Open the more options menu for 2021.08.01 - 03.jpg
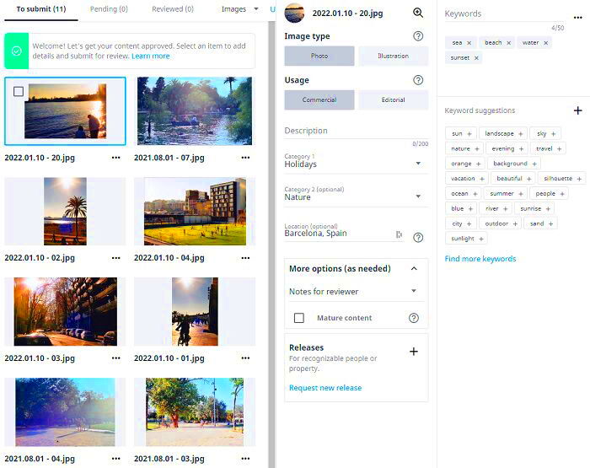This screenshot has width=590, height=468. 245,458
